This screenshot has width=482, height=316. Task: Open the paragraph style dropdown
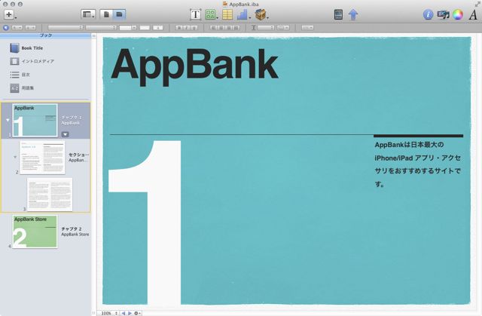pyautogui.click(x=17, y=28)
